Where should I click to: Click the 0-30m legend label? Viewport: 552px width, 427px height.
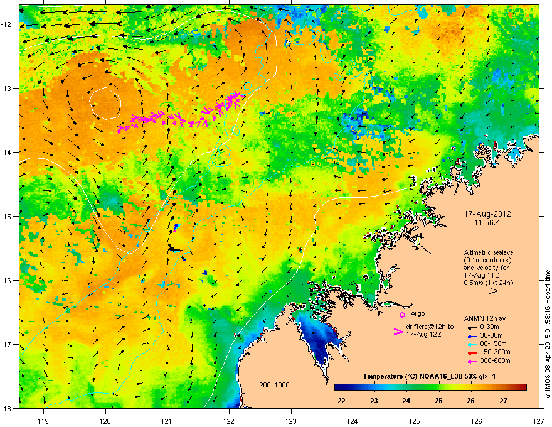point(489,327)
